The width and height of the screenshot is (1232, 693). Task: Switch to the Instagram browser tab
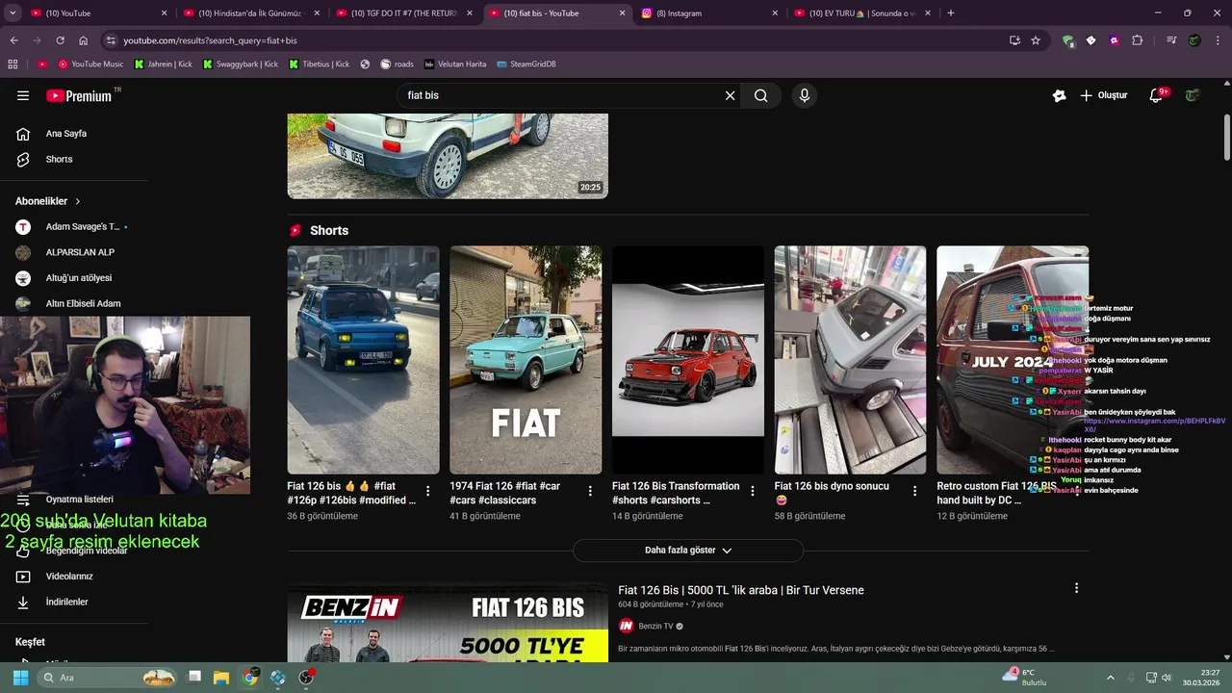tap(708, 13)
